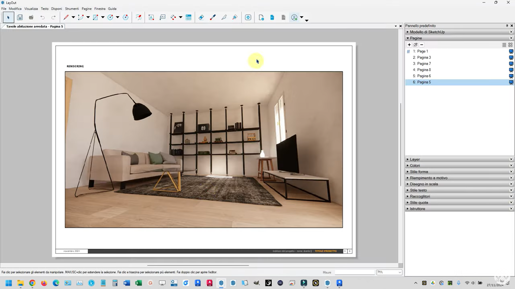Switch Pages panel to thumbnail grid view

(x=510, y=45)
